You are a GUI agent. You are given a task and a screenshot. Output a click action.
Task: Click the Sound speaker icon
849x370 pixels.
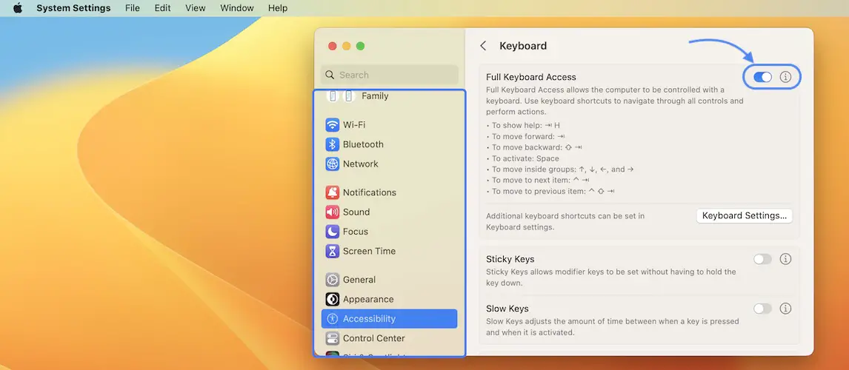[x=333, y=212]
